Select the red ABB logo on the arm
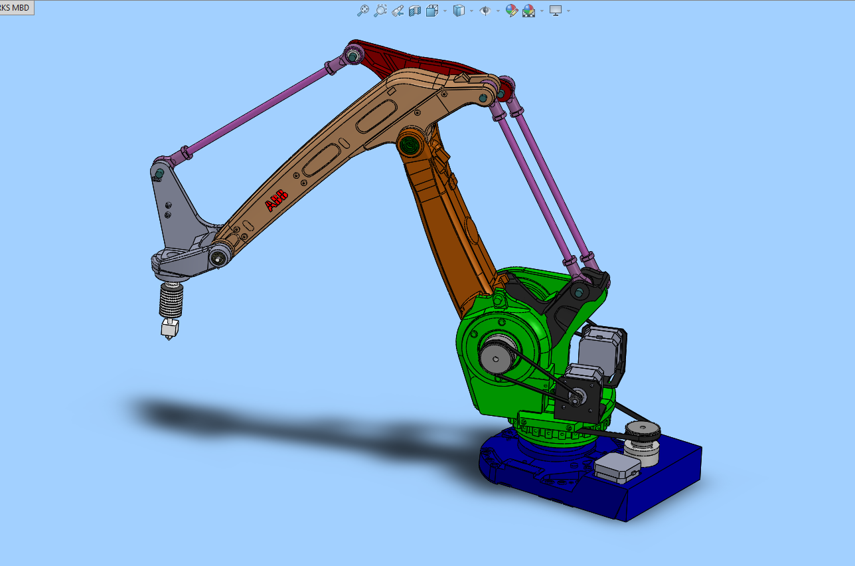This screenshot has width=855, height=566. [x=277, y=200]
